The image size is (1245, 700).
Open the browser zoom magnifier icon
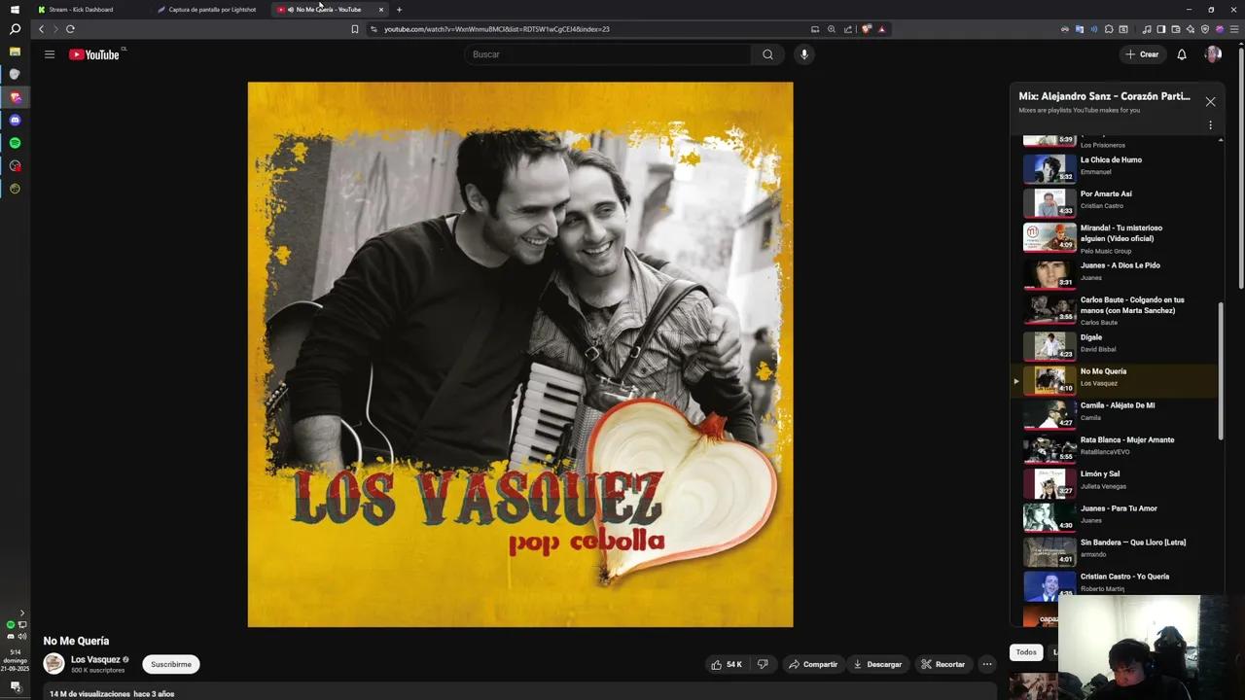(832, 29)
